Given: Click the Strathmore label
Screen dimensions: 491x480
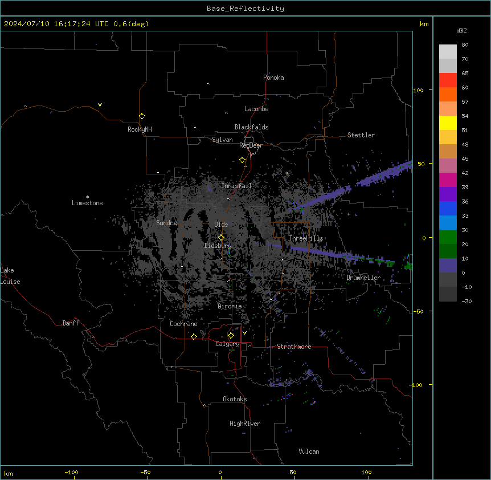Looking at the screenshot, I should 294,347.
